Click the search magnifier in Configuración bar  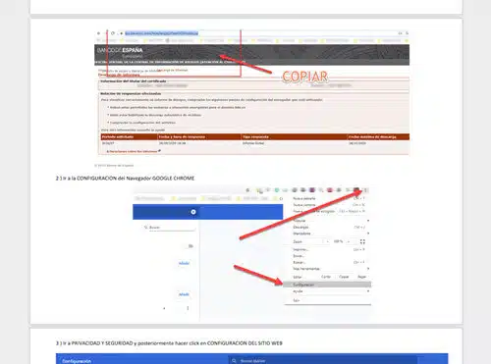[x=234, y=361]
